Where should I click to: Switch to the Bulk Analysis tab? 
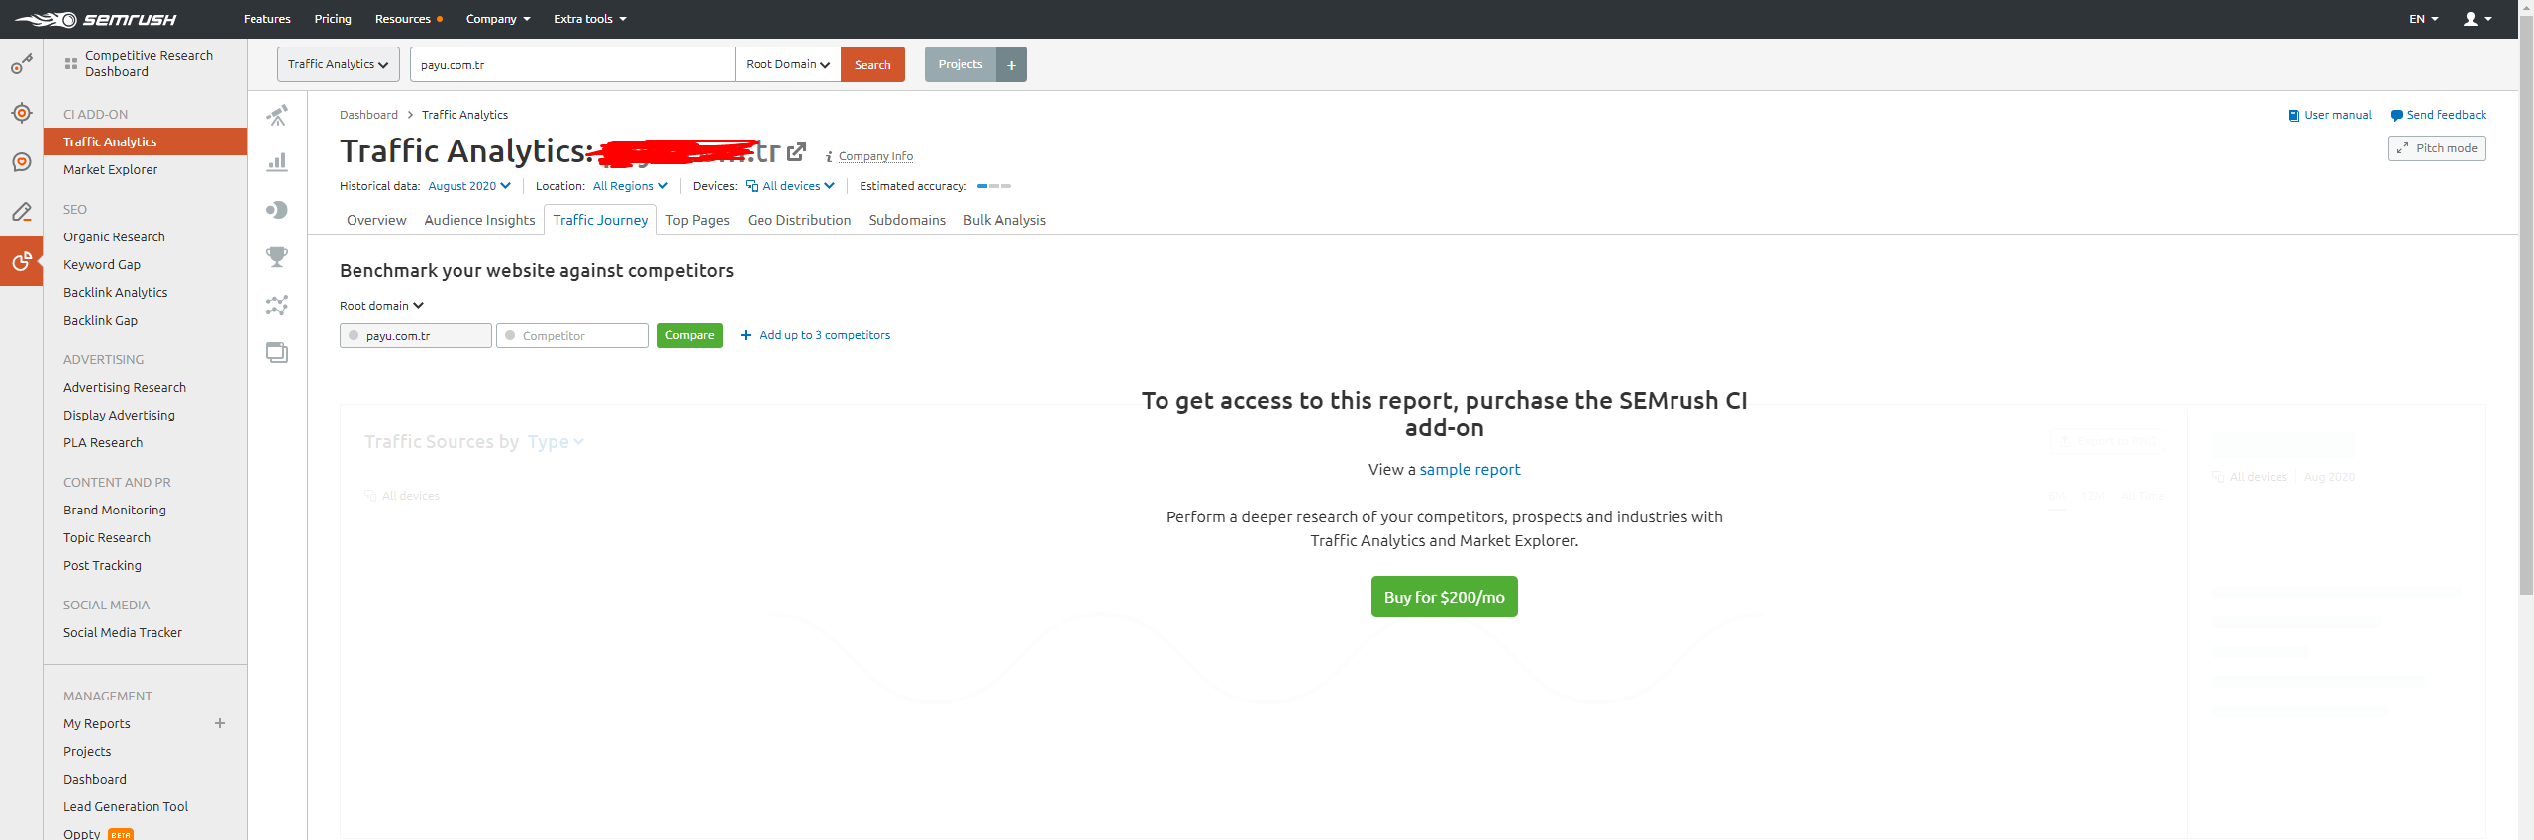[1004, 220]
